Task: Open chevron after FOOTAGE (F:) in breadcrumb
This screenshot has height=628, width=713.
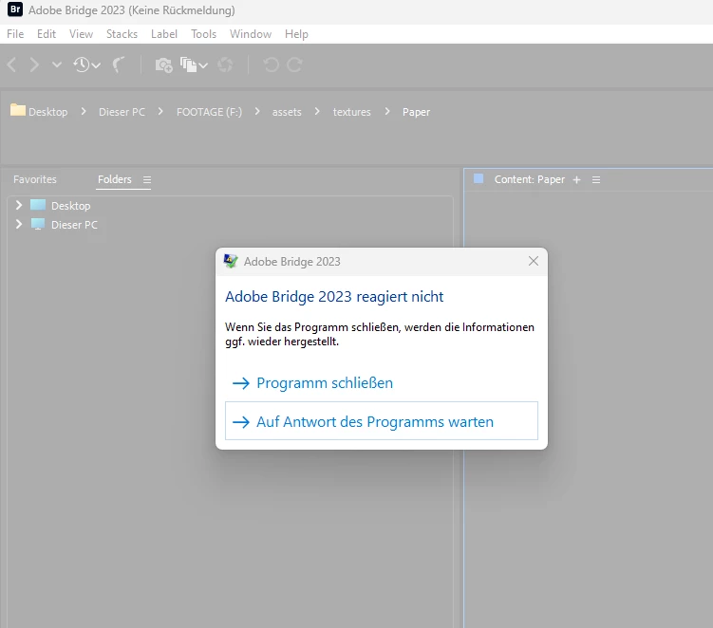Action: (257, 111)
